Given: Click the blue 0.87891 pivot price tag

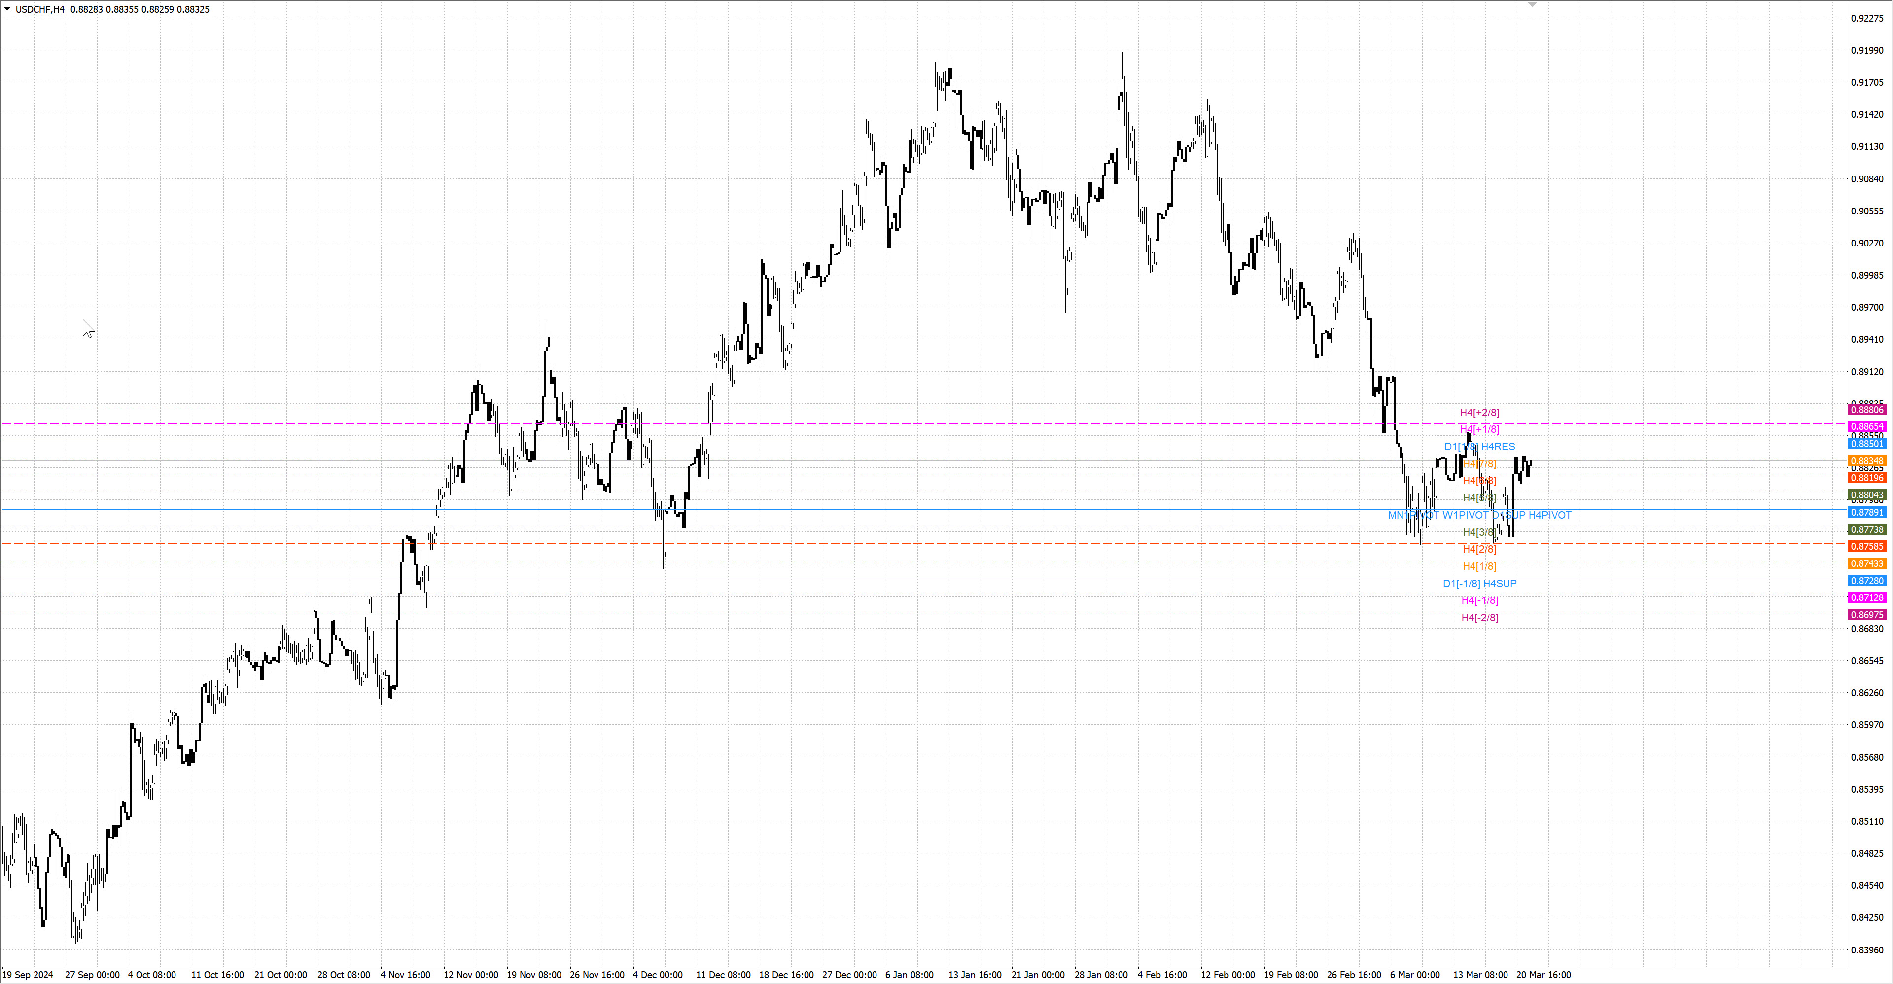Looking at the screenshot, I should click(x=1866, y=512).
